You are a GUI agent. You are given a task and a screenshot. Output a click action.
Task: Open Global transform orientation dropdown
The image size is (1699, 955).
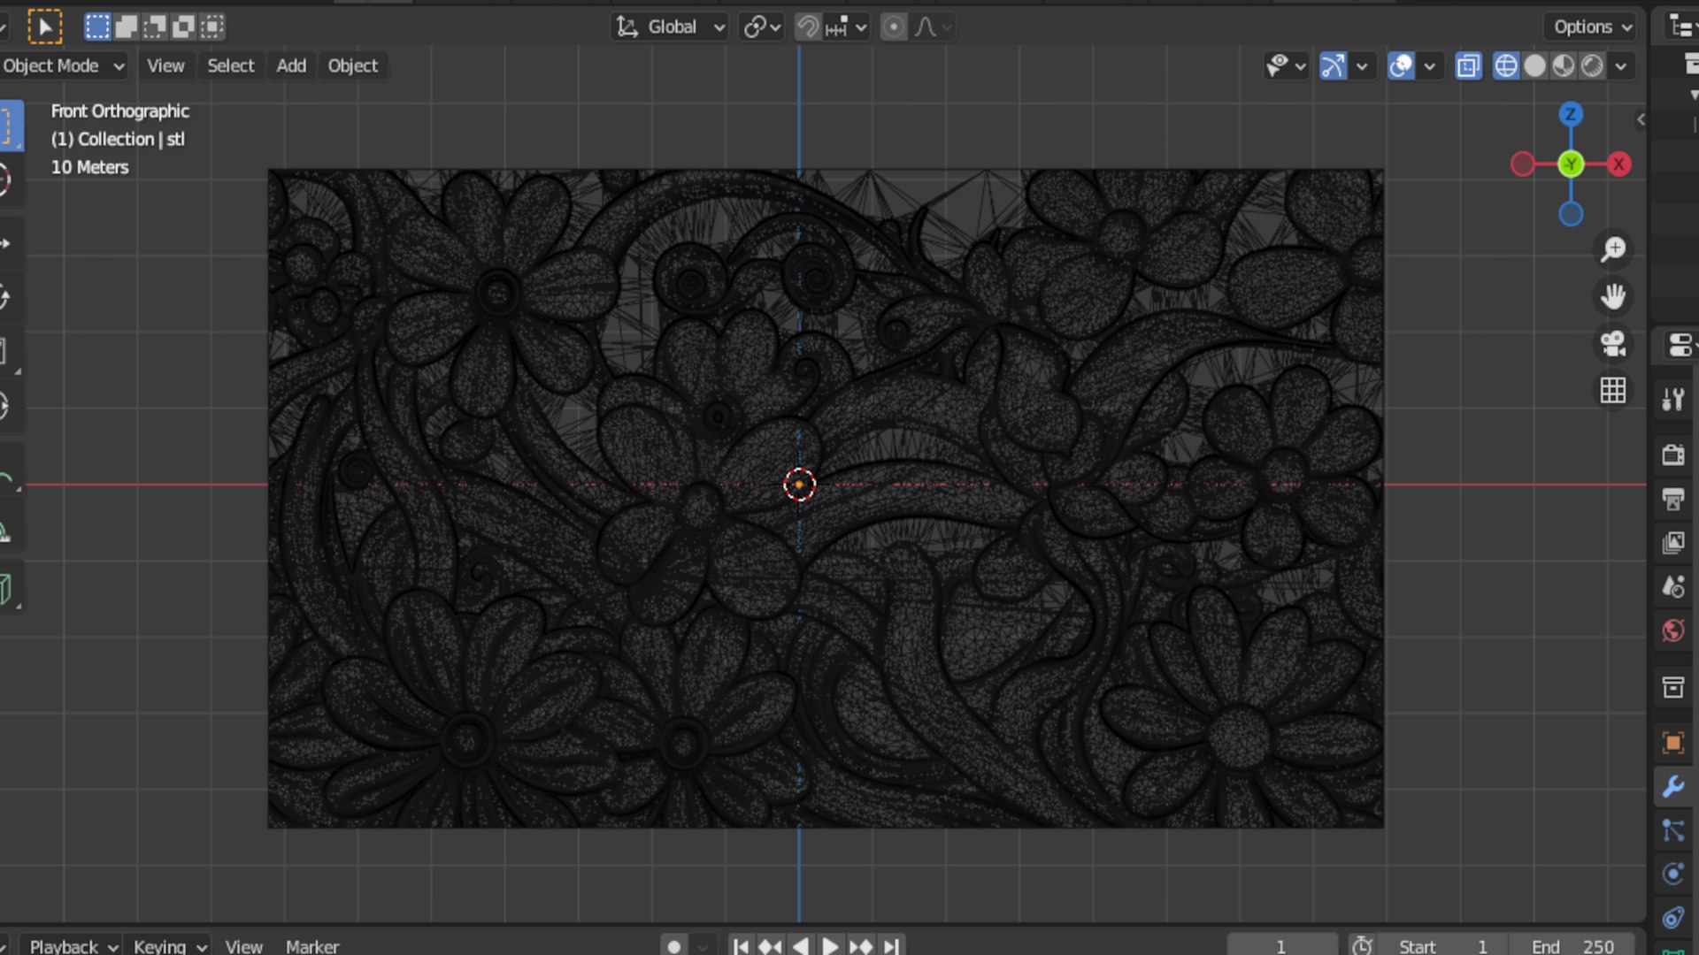(670, 27)
